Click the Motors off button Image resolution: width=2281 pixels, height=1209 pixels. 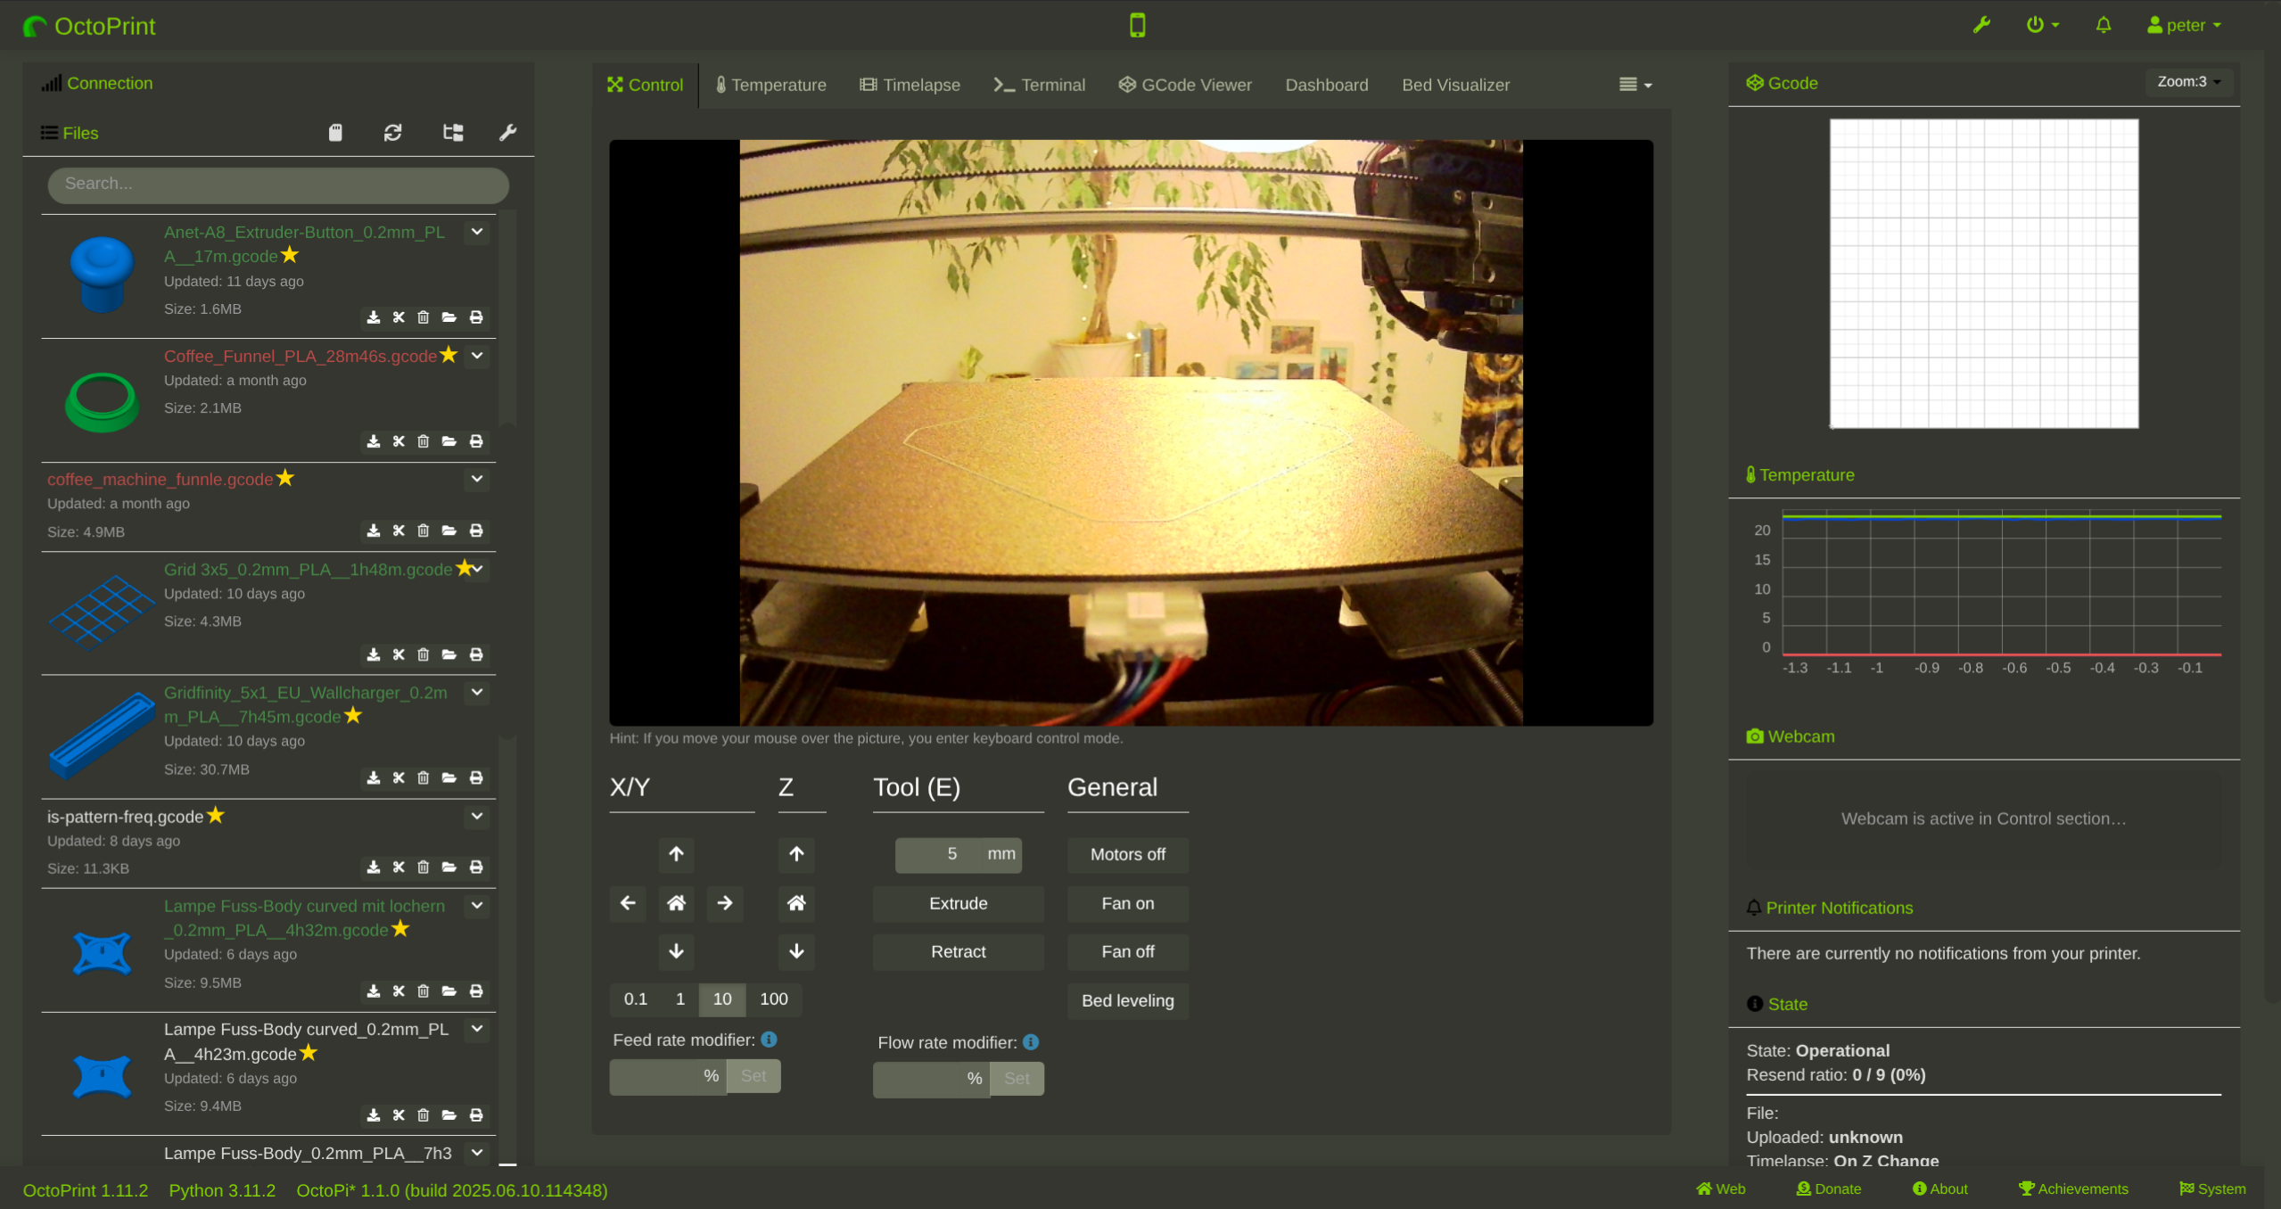[x=1127, y=854]
